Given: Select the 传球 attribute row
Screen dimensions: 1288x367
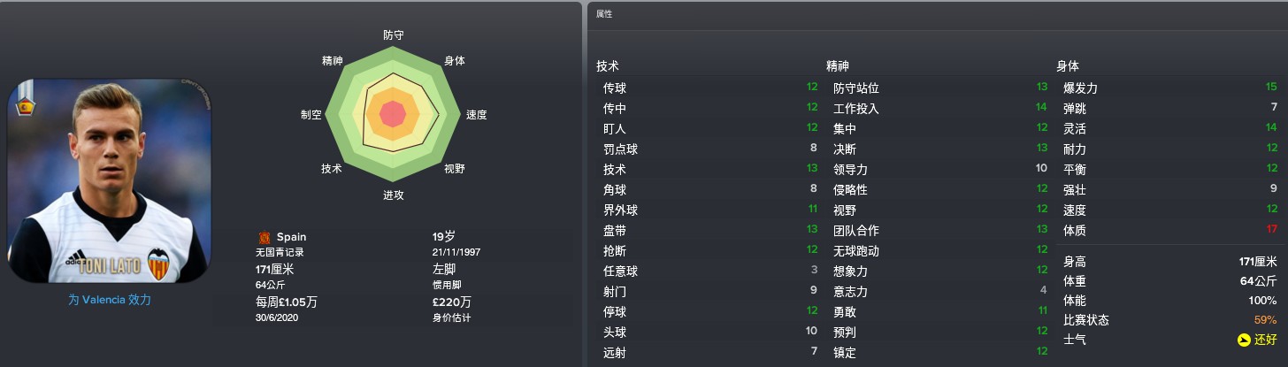Looking at the screenshot, I should coord(709,88).
